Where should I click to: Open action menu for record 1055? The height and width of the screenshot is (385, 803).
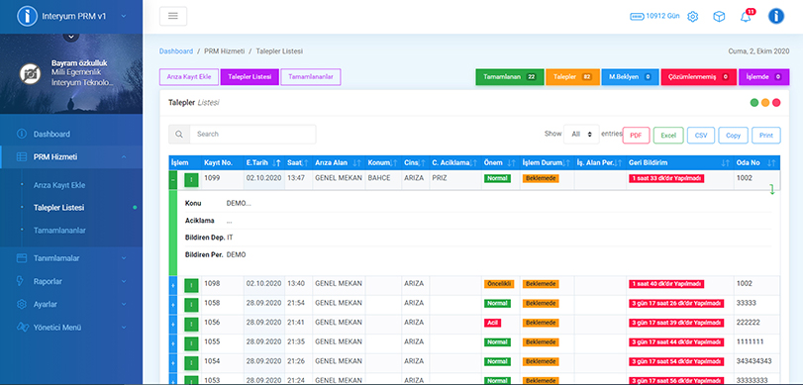tap(191, 343)
